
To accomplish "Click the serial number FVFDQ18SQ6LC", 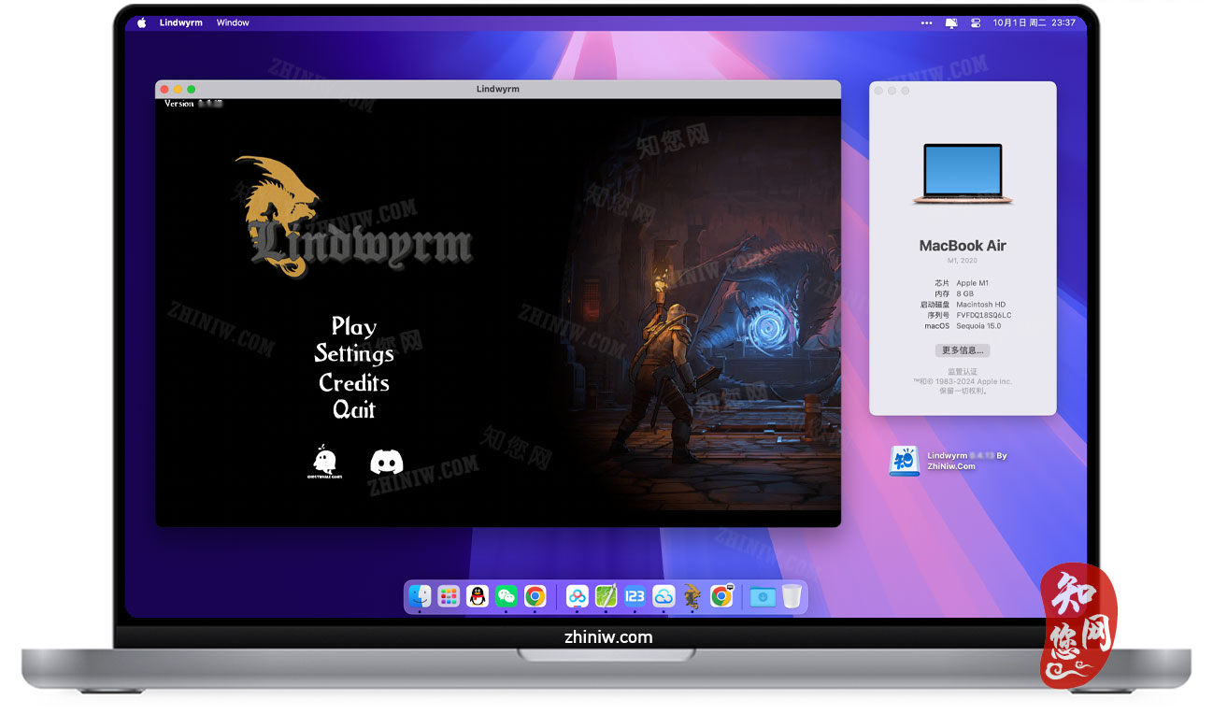I will click(984, 315).
